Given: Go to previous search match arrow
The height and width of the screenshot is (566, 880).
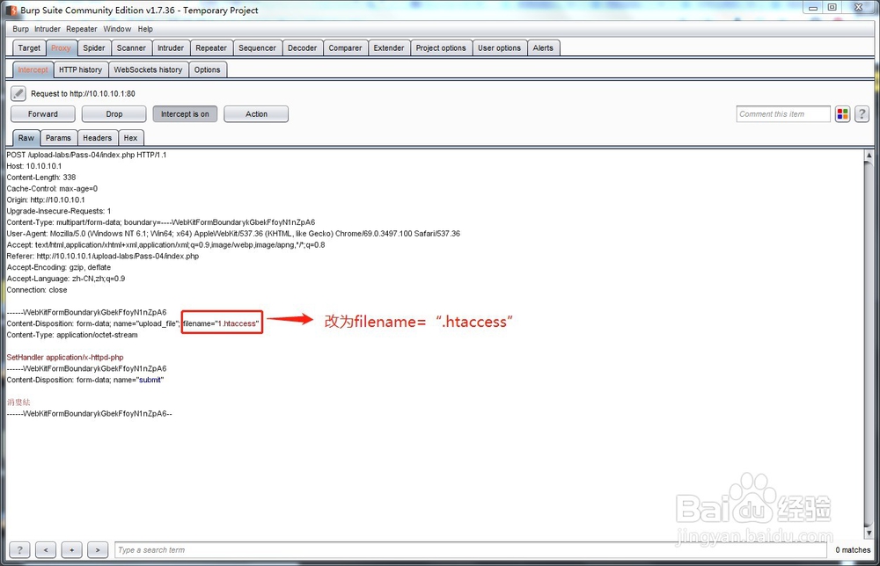Looking at the screenshot, I should pyautogui.click(x=46, y=550).
